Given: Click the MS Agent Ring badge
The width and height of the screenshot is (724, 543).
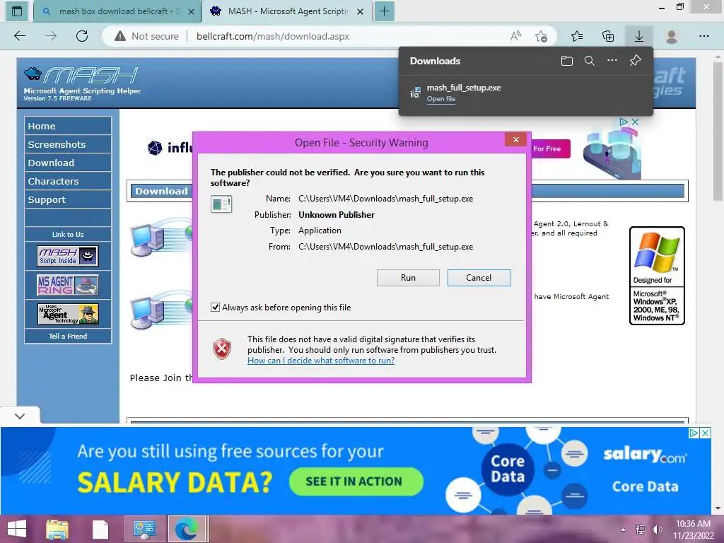Looking at the screenshot, I should pyautogui.click(x=68, y=285).
